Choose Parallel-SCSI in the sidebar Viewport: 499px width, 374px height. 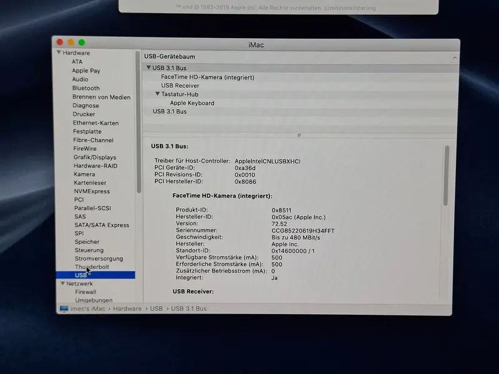92,208
